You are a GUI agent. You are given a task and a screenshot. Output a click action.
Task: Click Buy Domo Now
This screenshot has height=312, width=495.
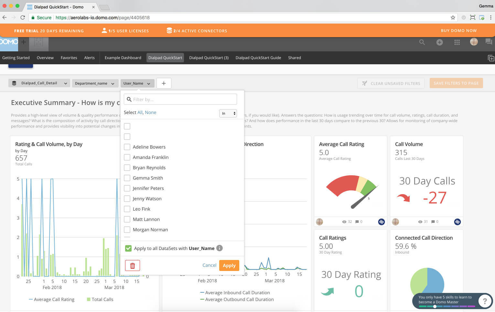[459, 30]
